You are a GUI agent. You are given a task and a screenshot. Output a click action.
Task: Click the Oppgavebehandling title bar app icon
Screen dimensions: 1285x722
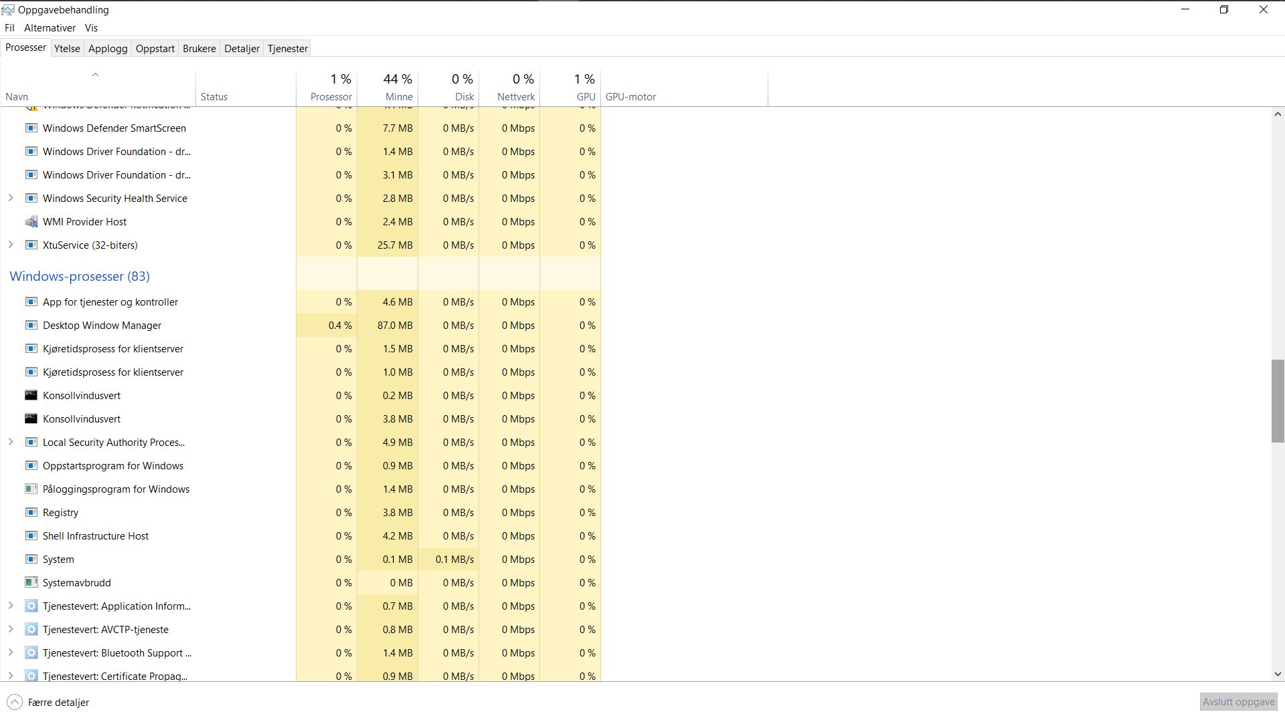coord(8,9)
